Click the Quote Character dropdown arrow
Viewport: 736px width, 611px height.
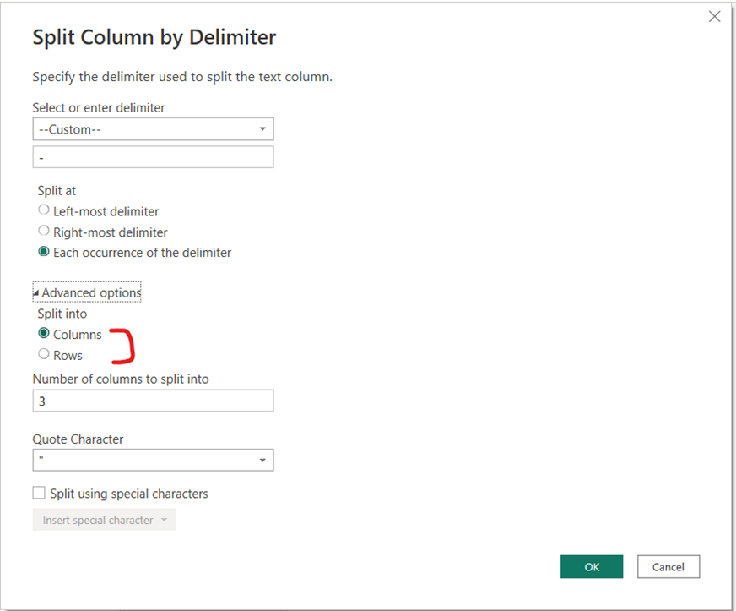coord(264,460)
